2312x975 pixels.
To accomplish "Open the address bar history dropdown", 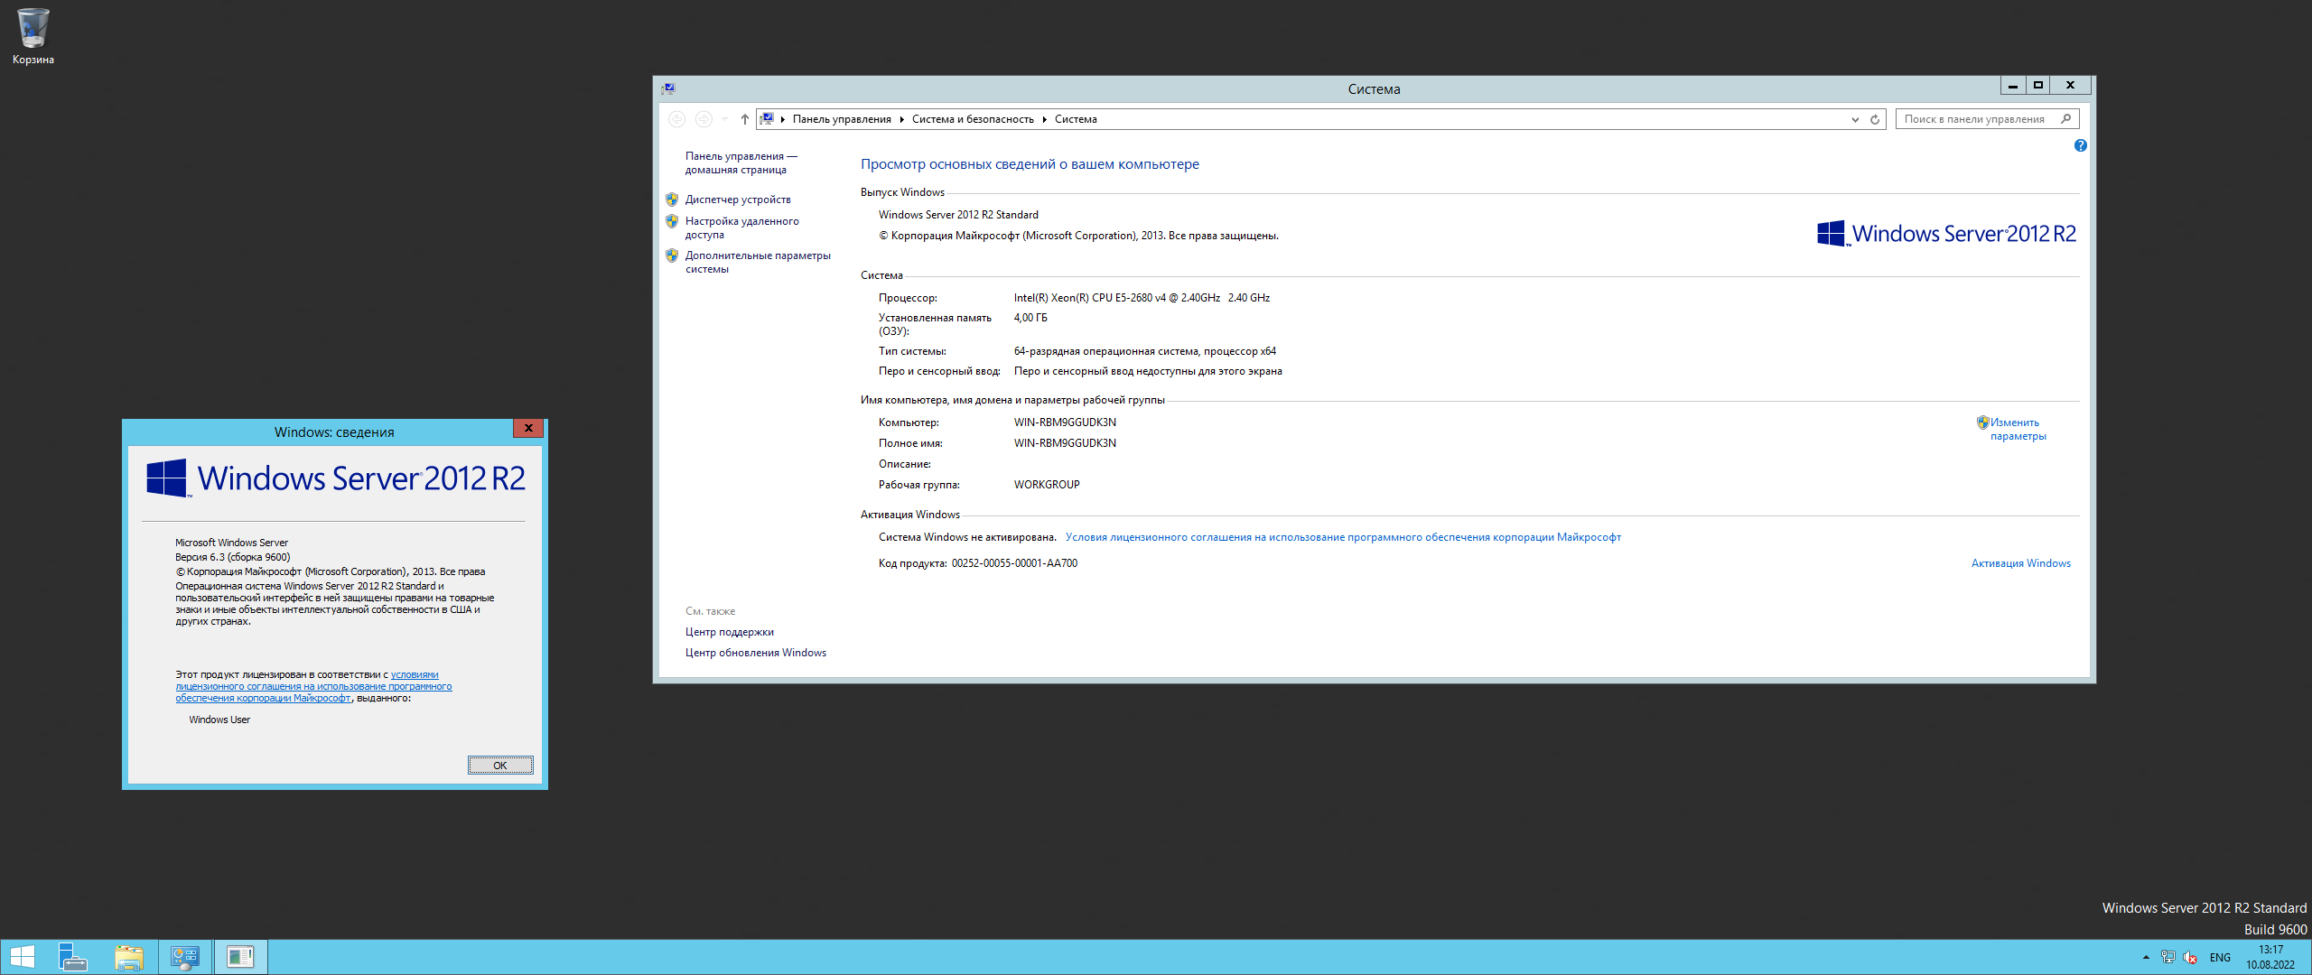I will pyautogui.click(x=1855, y=119).
